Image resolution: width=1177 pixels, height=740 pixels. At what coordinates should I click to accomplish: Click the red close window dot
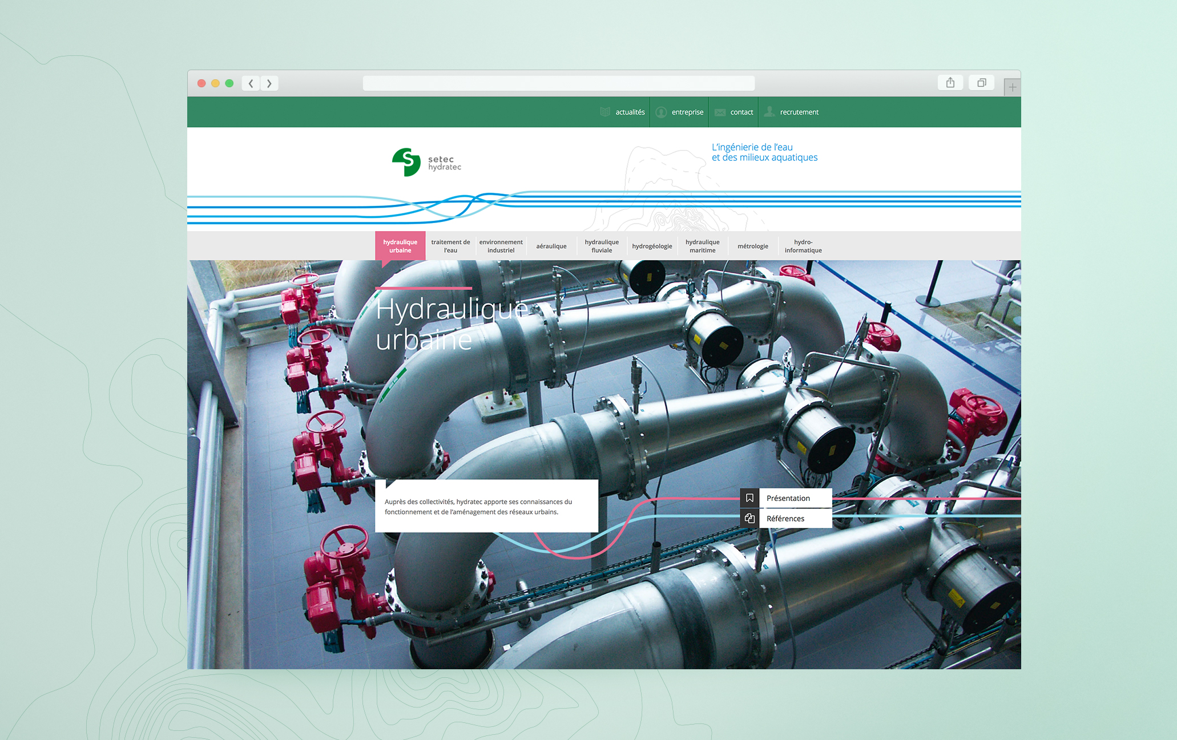[x=201, y=83]
